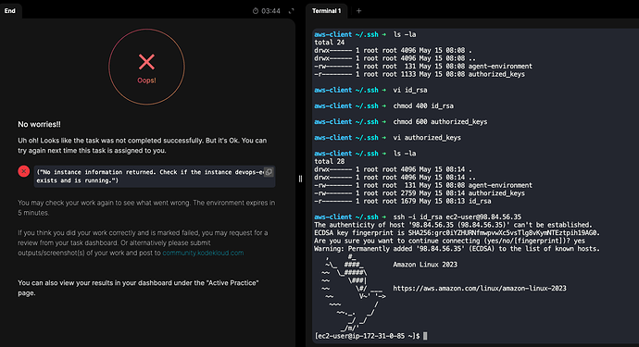Click the timer clock icon
The width and height of the screenshot is (639, 347).
256,11
